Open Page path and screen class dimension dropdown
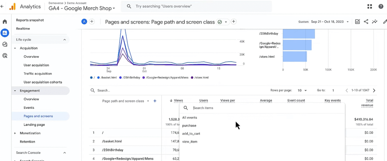The image size is (387, 161). 148,101
